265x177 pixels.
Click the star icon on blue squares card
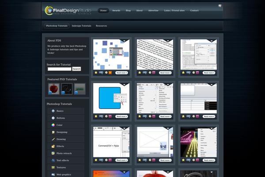pyautogui.click(x=96, y=73)
